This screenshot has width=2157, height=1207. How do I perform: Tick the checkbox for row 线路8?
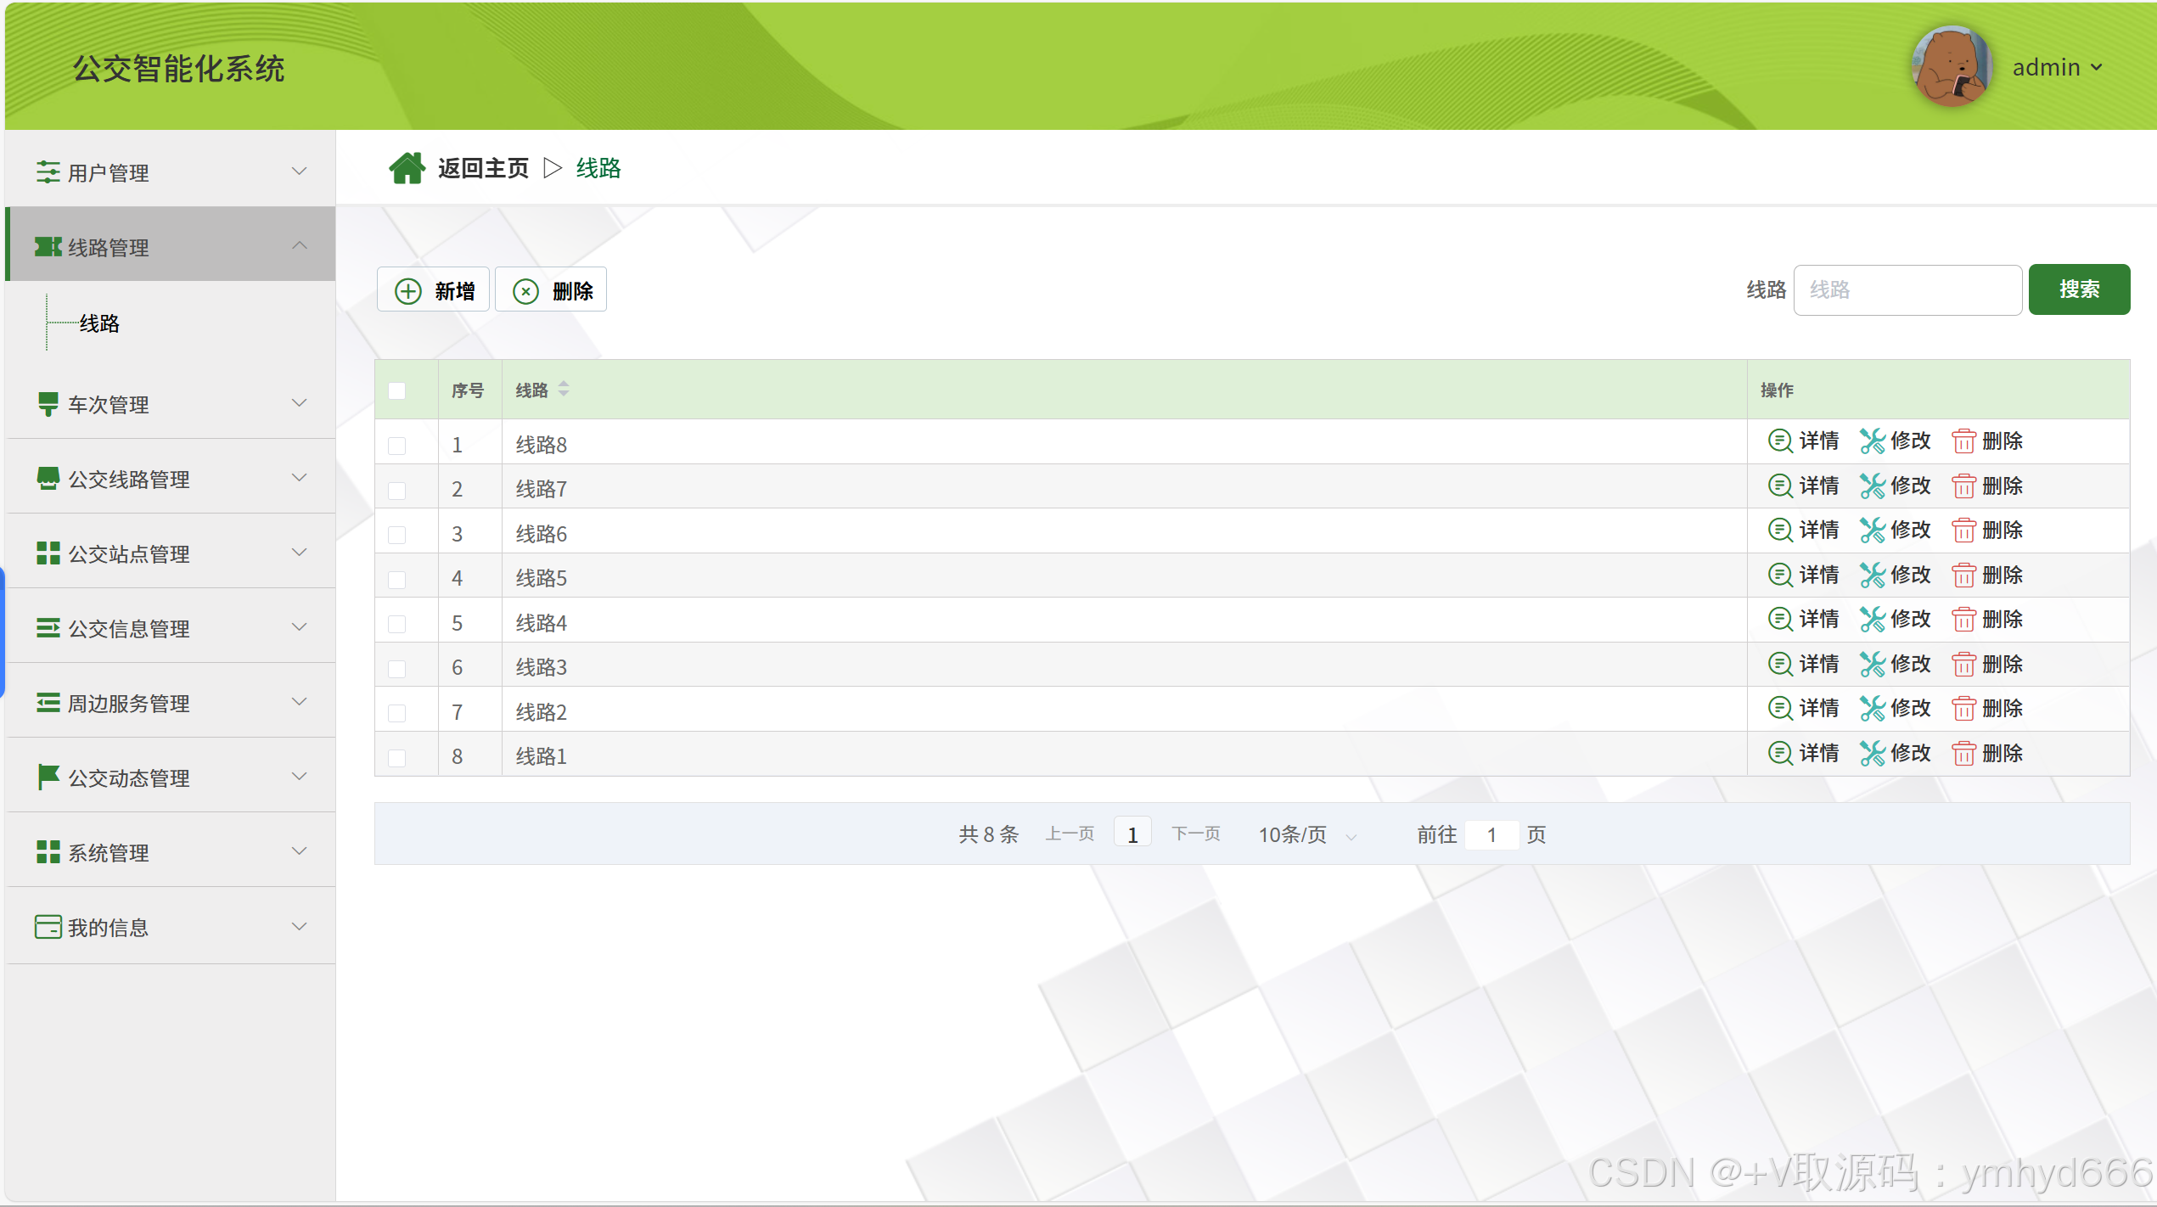[396, 445]
